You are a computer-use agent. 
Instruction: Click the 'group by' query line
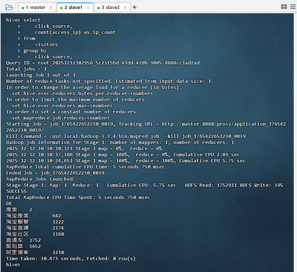coord(35,51)
